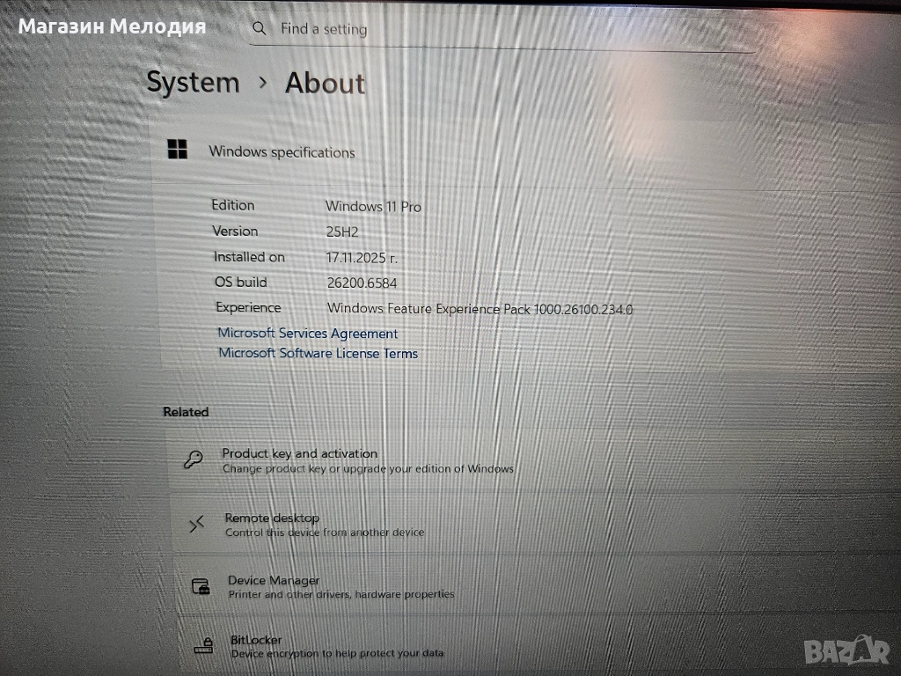Go back to System via the breadcrumb
Screen dimensions: 901x676
(x=193, y=83)
